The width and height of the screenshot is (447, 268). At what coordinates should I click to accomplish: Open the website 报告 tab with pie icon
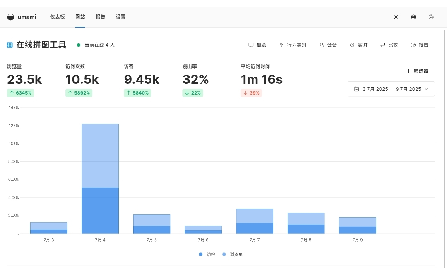[x=419, y=45]
